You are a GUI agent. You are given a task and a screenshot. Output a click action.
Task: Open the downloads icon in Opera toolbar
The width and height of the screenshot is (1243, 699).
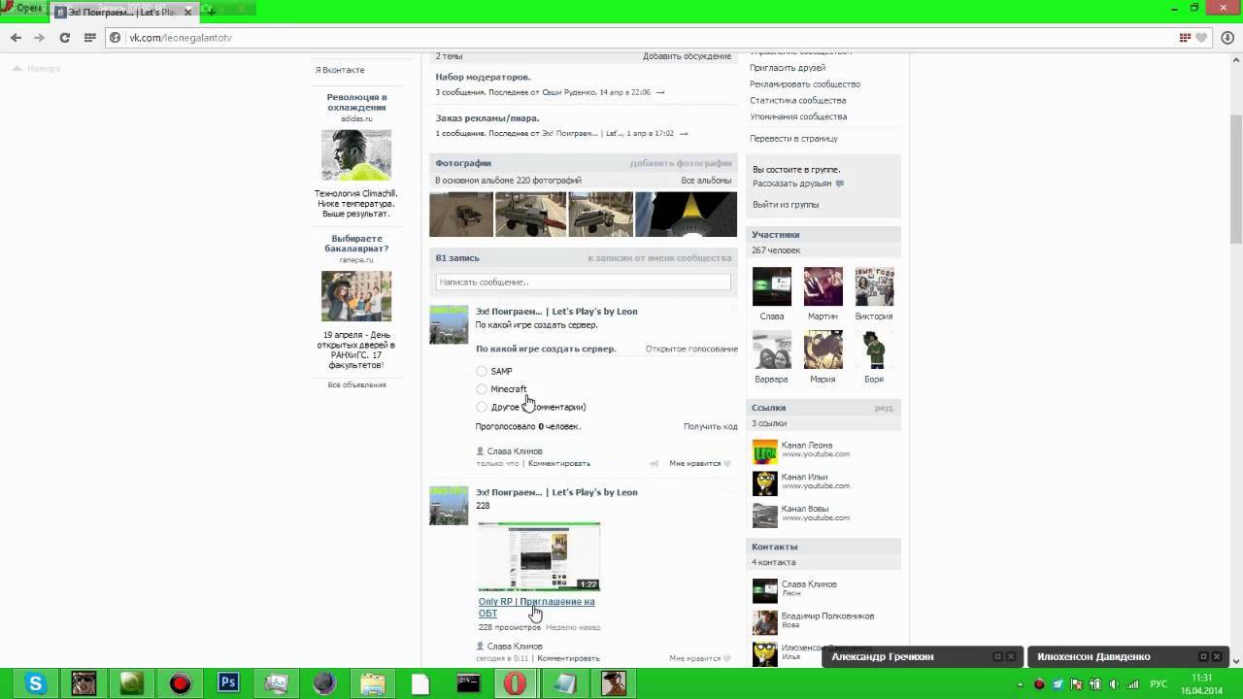(x=1227, y=38)
